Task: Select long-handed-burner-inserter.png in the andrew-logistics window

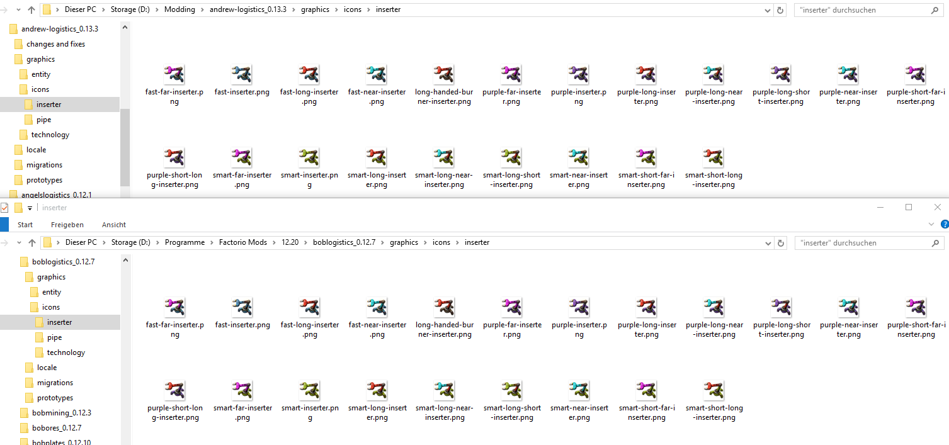Action: tap(444, 85)
